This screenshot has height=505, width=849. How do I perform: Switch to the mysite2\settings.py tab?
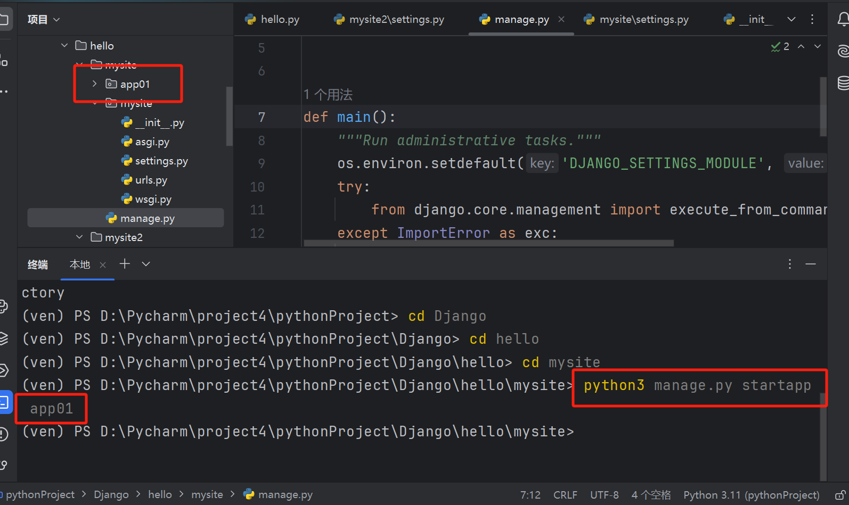389,20
